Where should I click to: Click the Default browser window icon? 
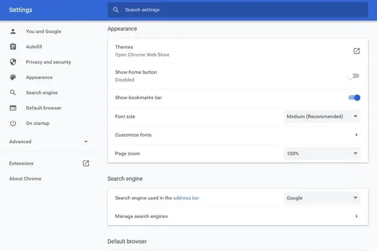click(13, 108)
